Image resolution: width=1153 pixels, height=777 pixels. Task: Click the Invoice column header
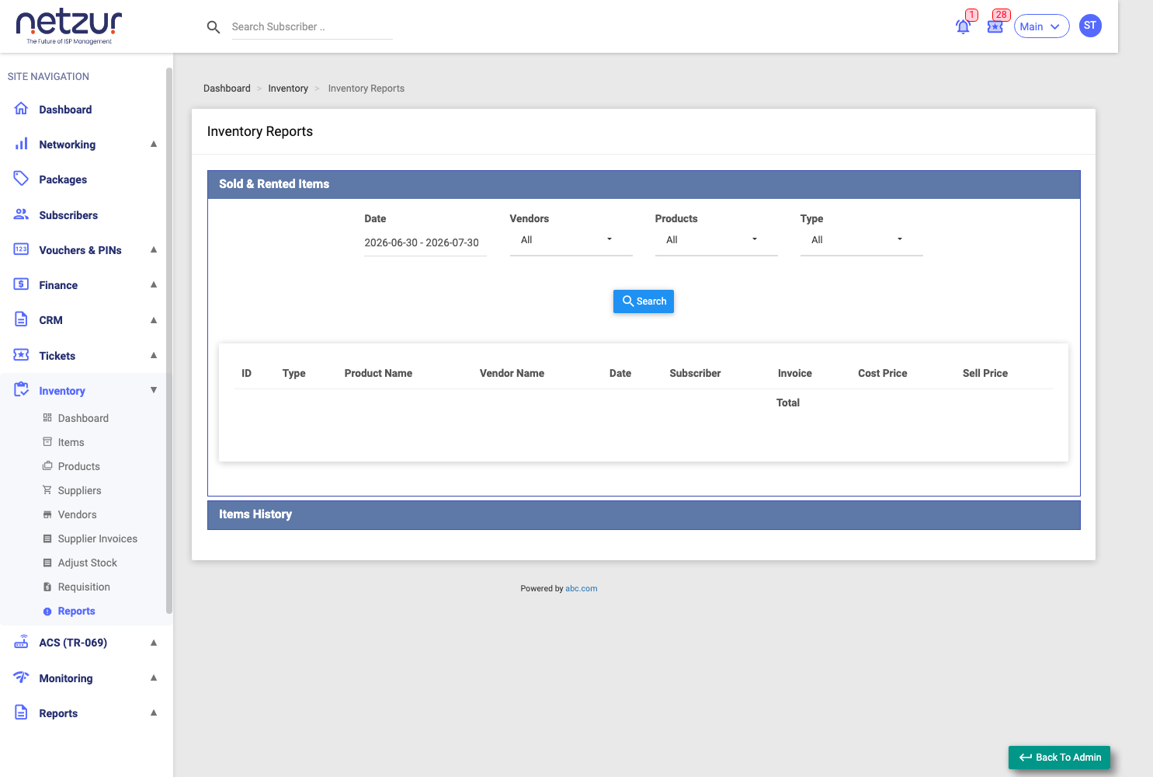(x=795, y=373)
